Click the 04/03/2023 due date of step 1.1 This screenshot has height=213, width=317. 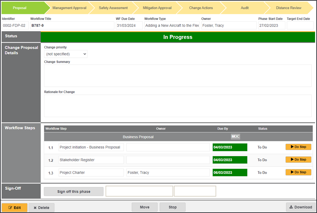(x=230, y=147)
